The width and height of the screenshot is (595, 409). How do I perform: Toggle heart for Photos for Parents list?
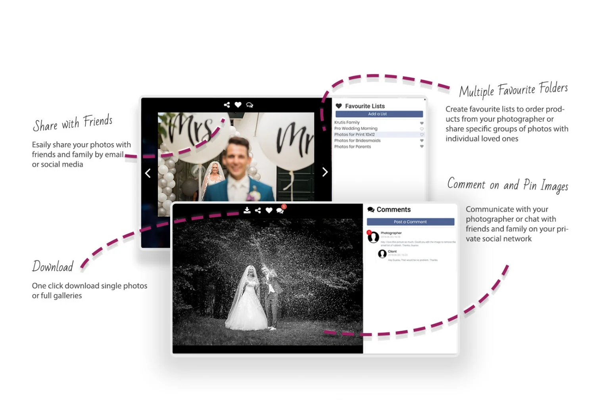pos(422,146)
